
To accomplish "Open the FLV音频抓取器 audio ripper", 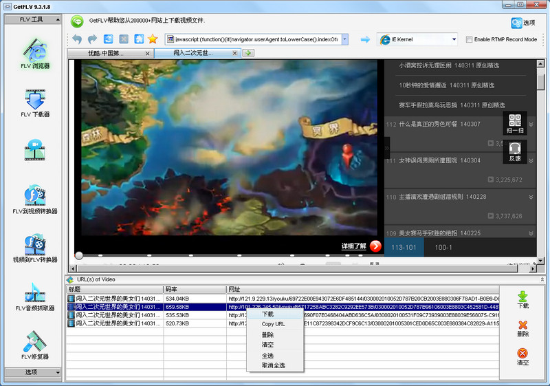I will coord(34,296).
